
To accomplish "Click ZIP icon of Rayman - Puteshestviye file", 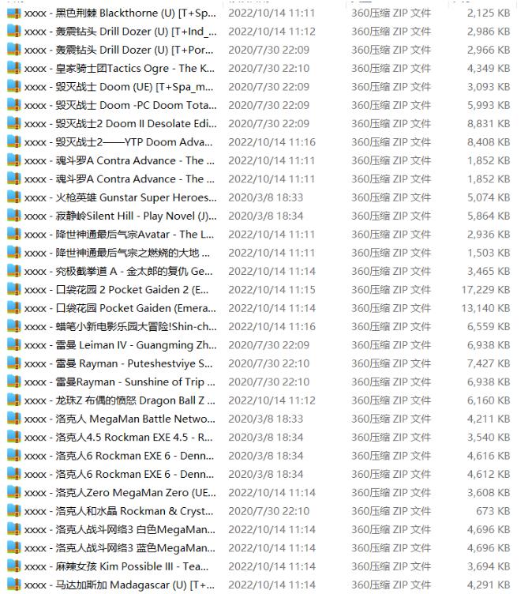I will (14, 363).
